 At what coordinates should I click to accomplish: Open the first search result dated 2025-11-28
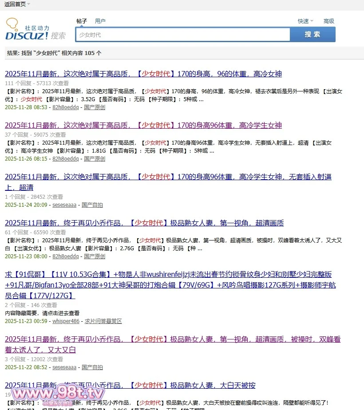[143, 74]
